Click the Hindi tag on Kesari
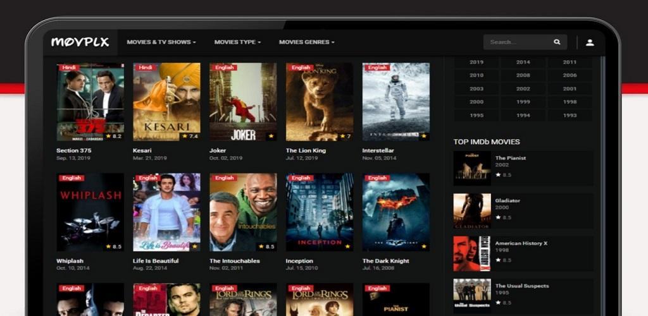This screenshot has width=648, height=316. [x=146, y=68]
